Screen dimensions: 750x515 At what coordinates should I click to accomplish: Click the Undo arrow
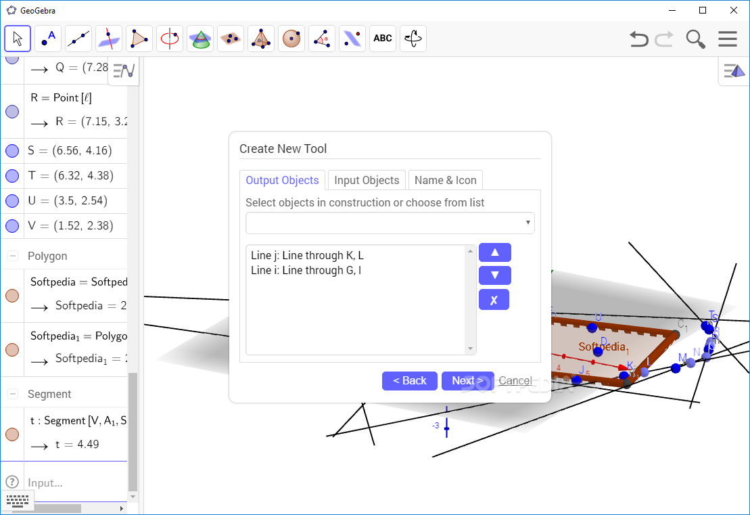[638, 39]
